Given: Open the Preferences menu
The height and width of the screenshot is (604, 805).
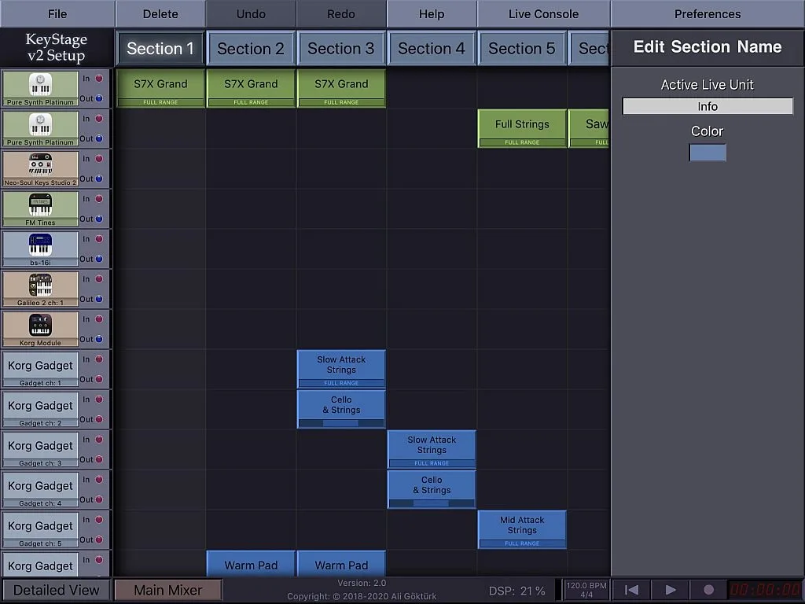Looking at the screenshot, I should tap(708, 14).
